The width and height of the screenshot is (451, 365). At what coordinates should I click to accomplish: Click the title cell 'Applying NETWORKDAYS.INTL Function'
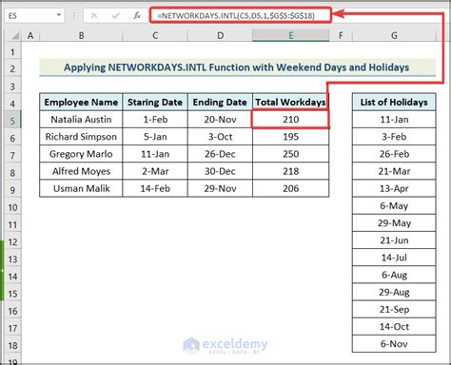tap(237, 67)
